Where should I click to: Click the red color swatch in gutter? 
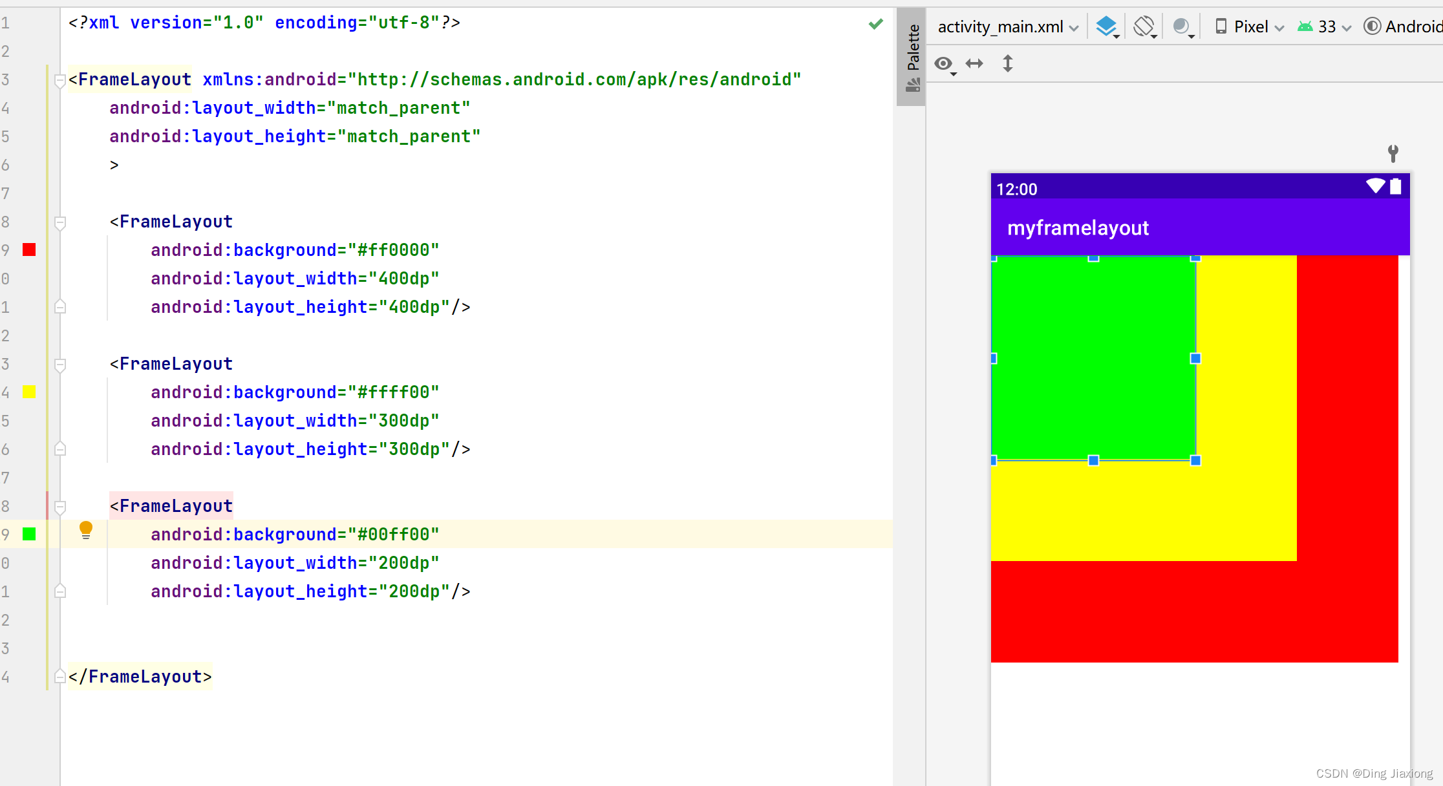point(29,250)
